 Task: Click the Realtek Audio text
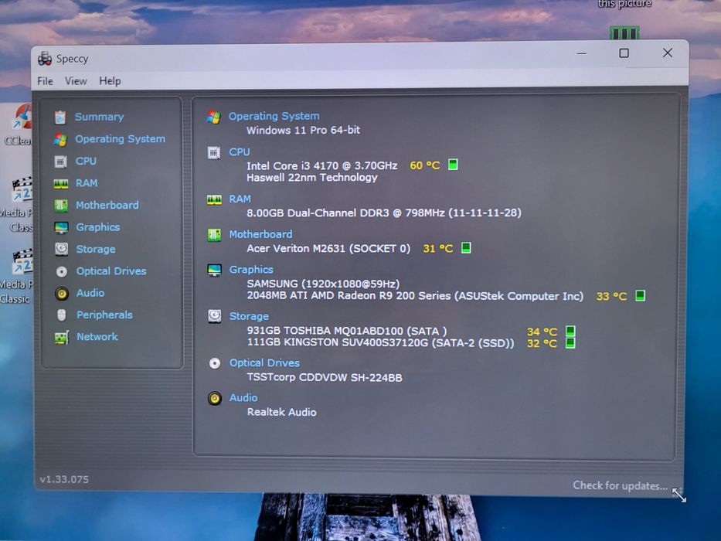click(x=281, y=412)
